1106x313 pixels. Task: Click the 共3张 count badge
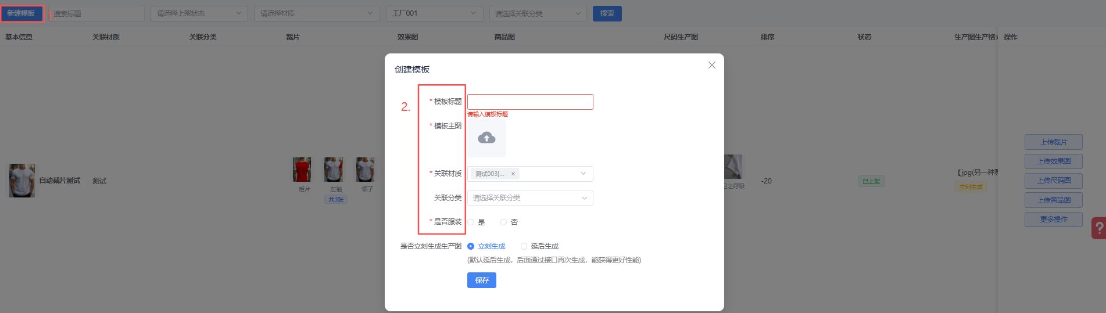pos(336,199)
